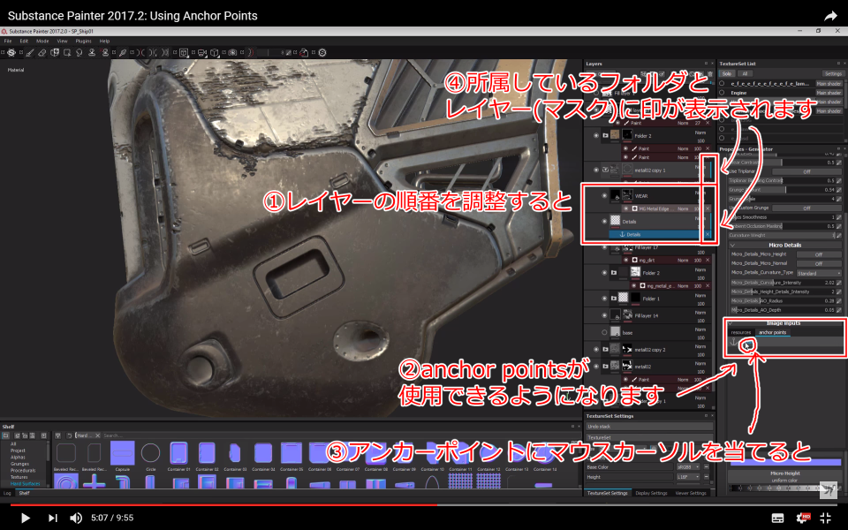Expand Folder 2 above fill layers
848x530 pixels.
[605, 135]
